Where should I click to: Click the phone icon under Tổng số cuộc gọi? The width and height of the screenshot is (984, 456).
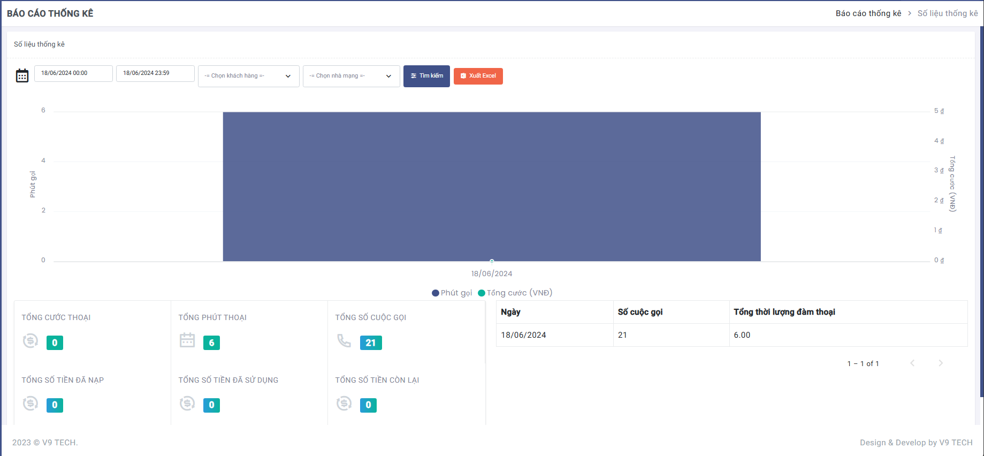[344, 340]
